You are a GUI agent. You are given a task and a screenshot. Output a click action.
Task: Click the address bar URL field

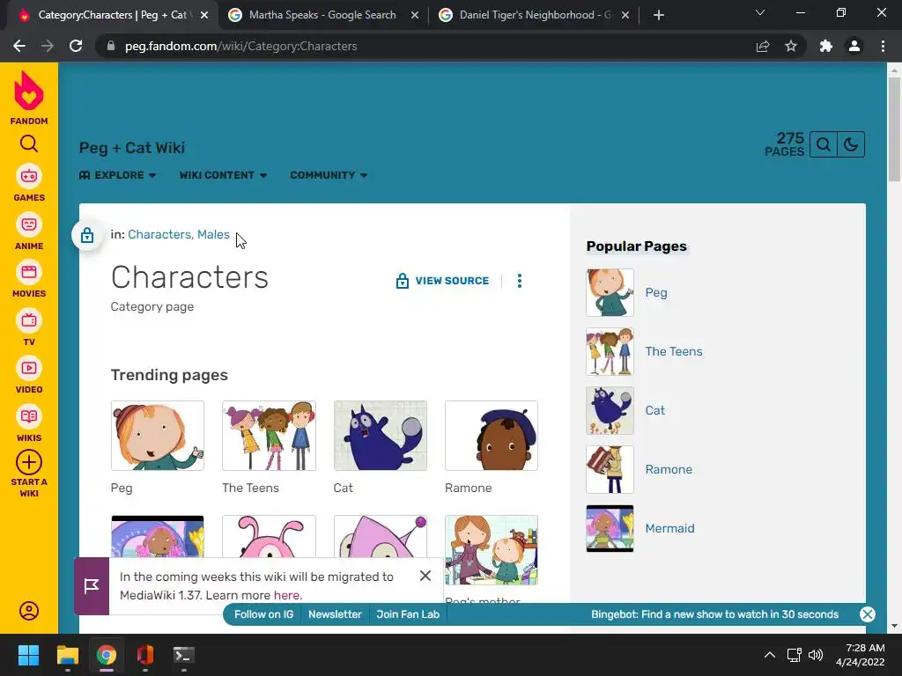point(425,46)
